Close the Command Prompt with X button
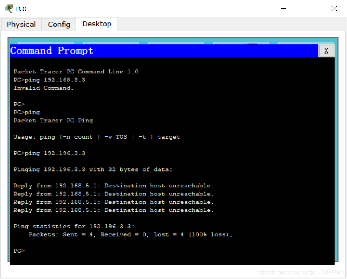The height and width of the screenshot is (279, 347). pos(326,51)
